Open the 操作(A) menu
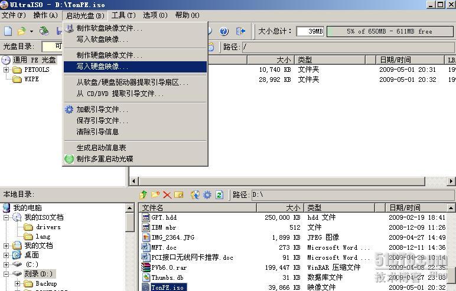 [x=45, y=15]
